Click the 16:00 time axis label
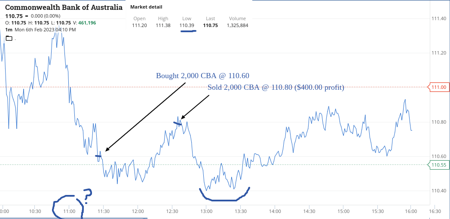Viewport: 450px width, 219px height. pyautogui.click(x=411, y=211)
